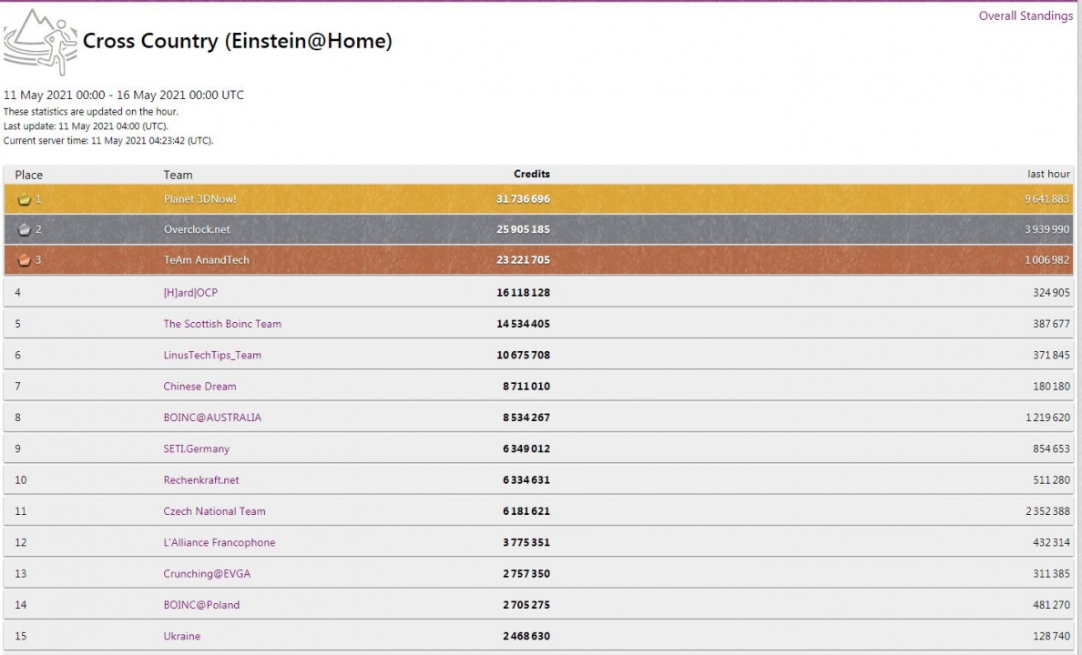Click the Ukraine team link

182,637
